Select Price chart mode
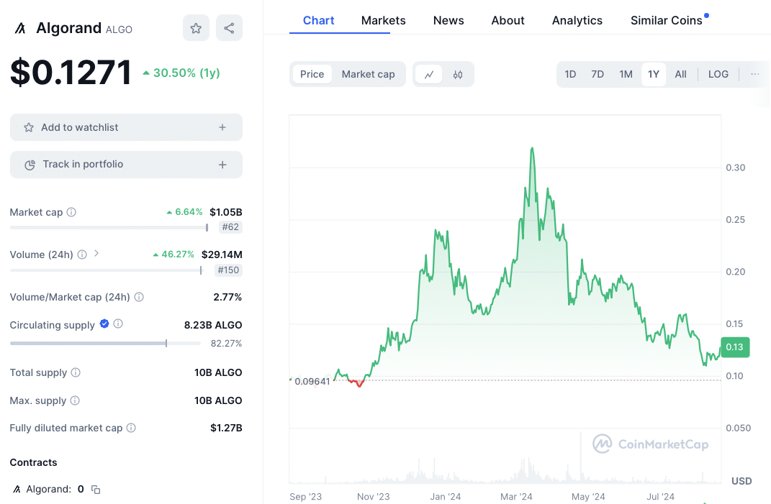 [312, 74]
